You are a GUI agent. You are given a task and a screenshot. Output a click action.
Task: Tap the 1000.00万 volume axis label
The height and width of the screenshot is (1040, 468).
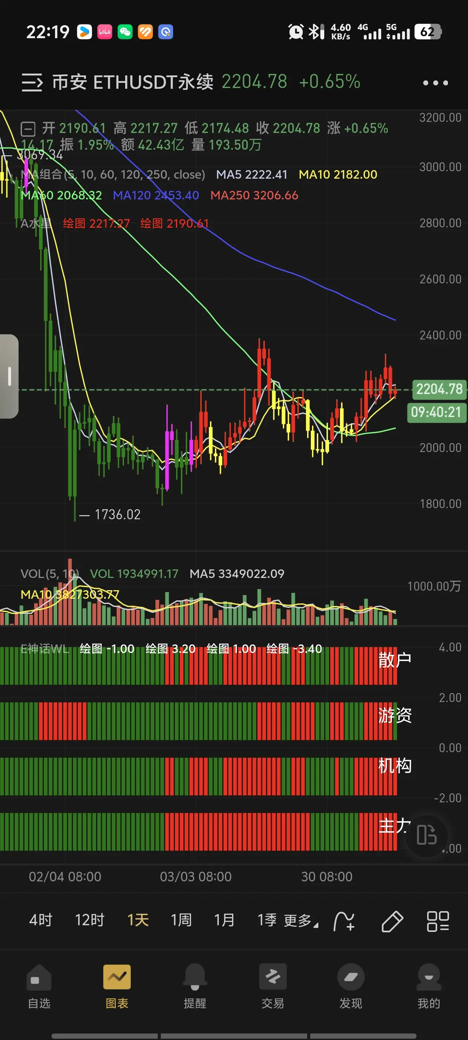(x=434, y=586)
